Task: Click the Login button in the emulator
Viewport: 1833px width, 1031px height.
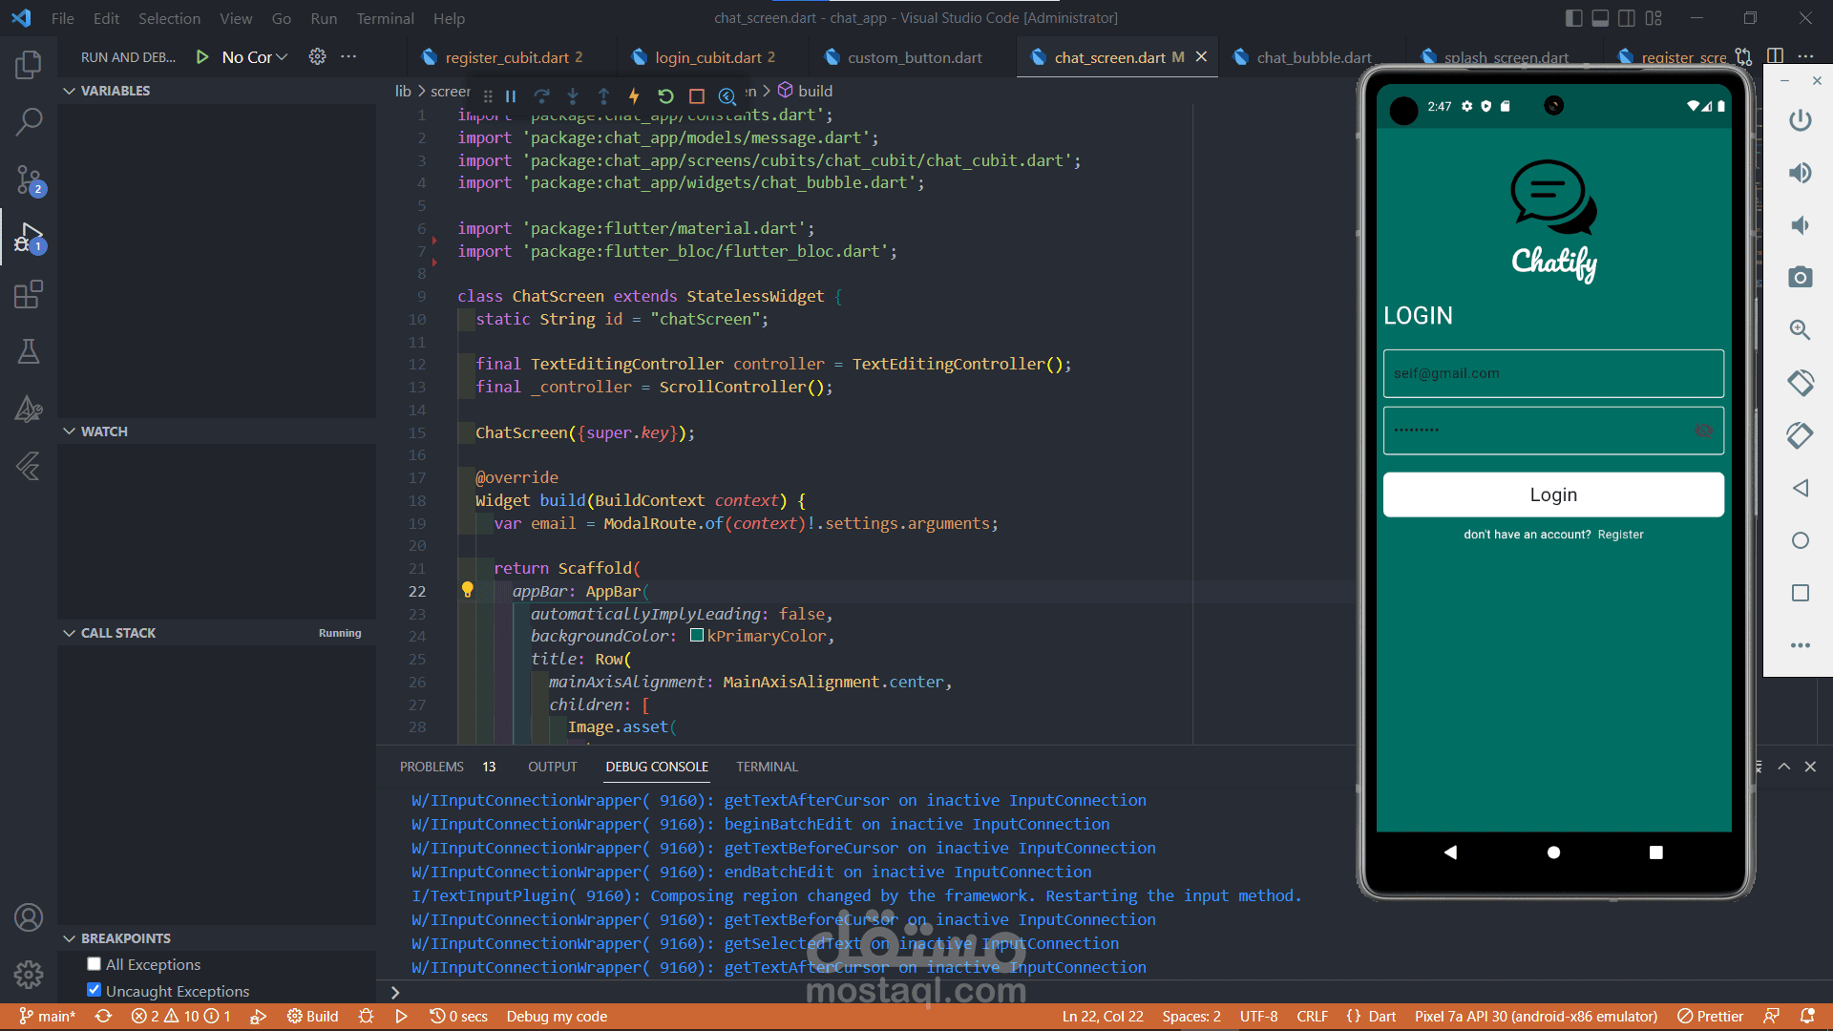Action: point(1553,494)
